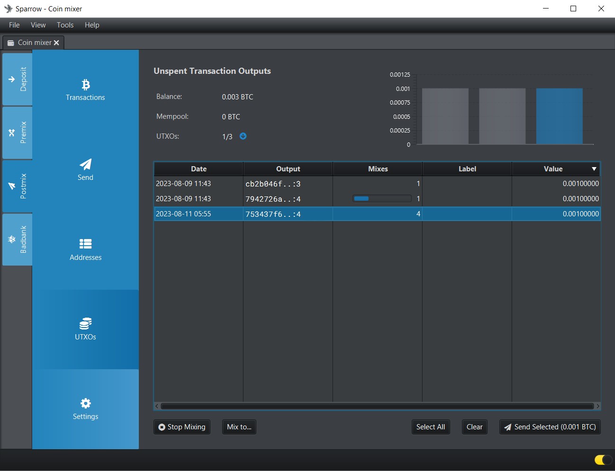
Task: Open the Mix to... options
Action: click(239, 427)
